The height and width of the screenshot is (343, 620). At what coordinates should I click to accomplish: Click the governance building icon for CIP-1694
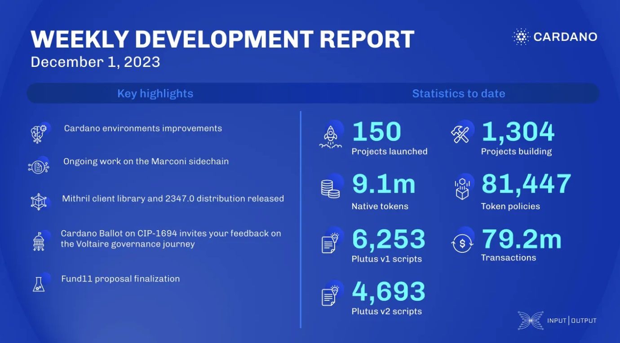pos(40,241)
